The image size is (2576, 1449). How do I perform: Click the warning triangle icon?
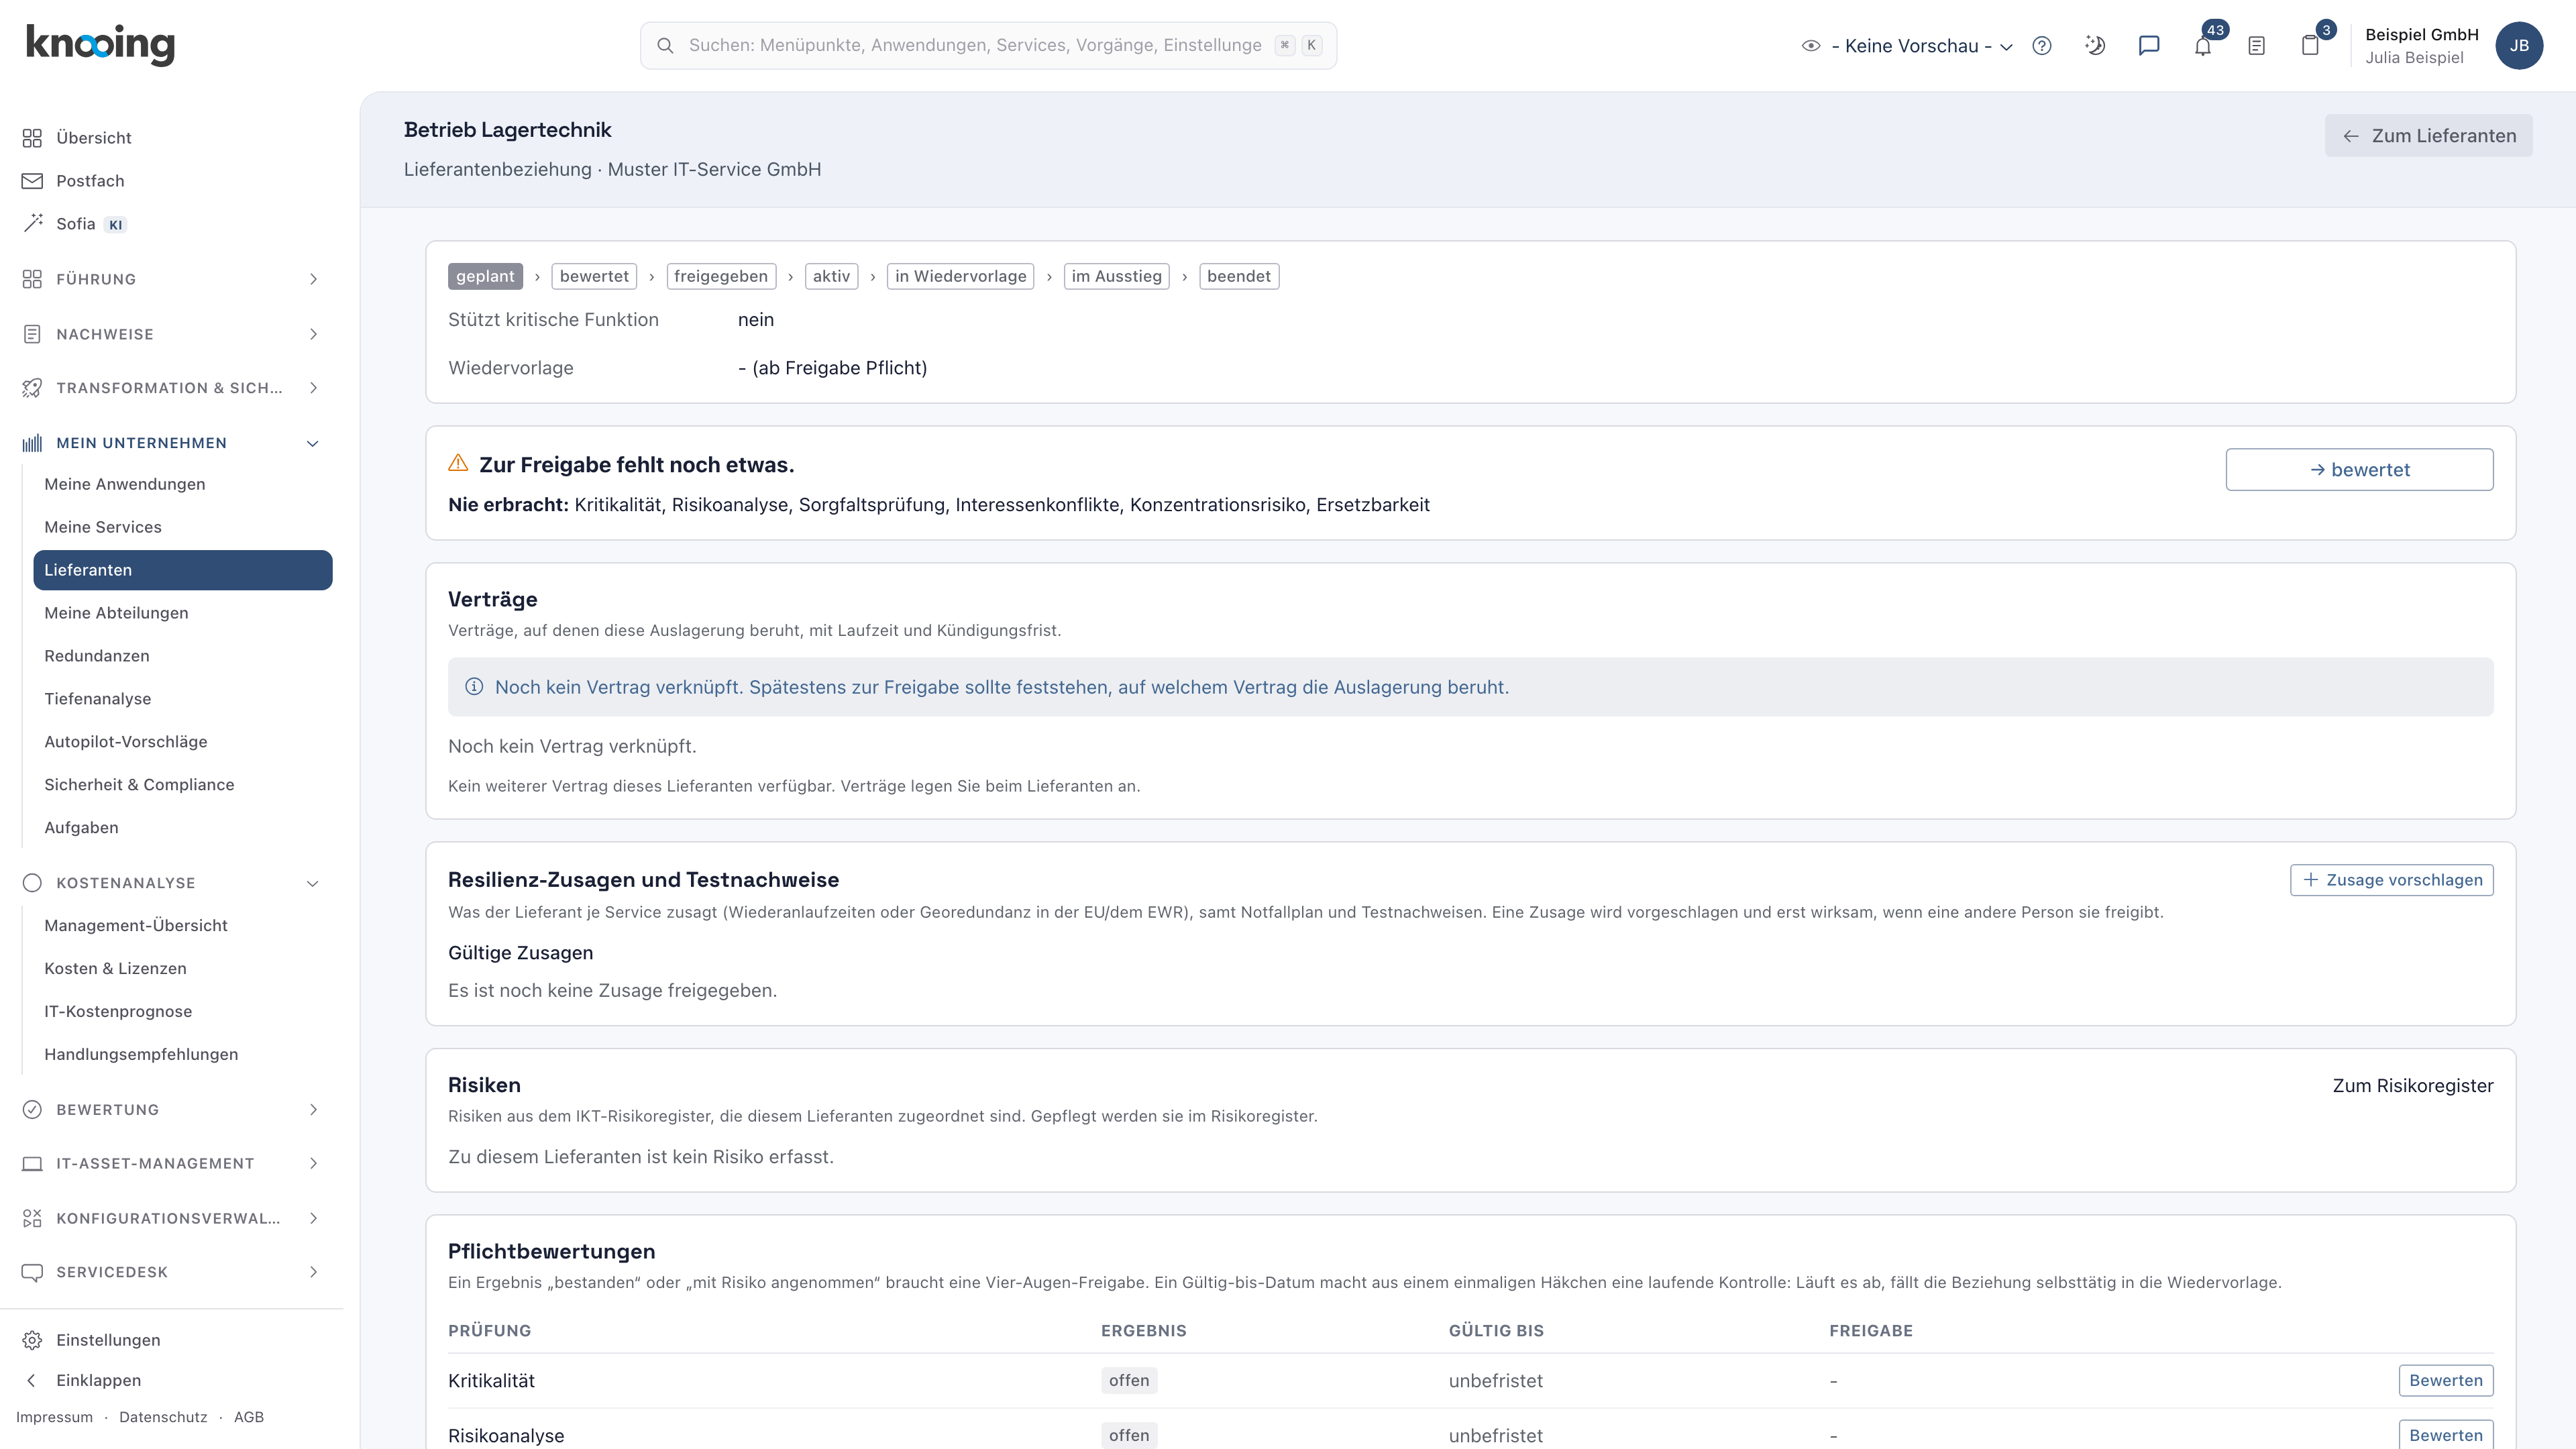pyautogui.click(x=458, y=463)
